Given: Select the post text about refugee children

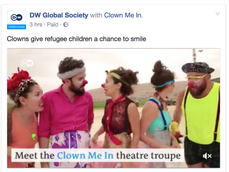Looking at the screenshot, I should 76,39.
